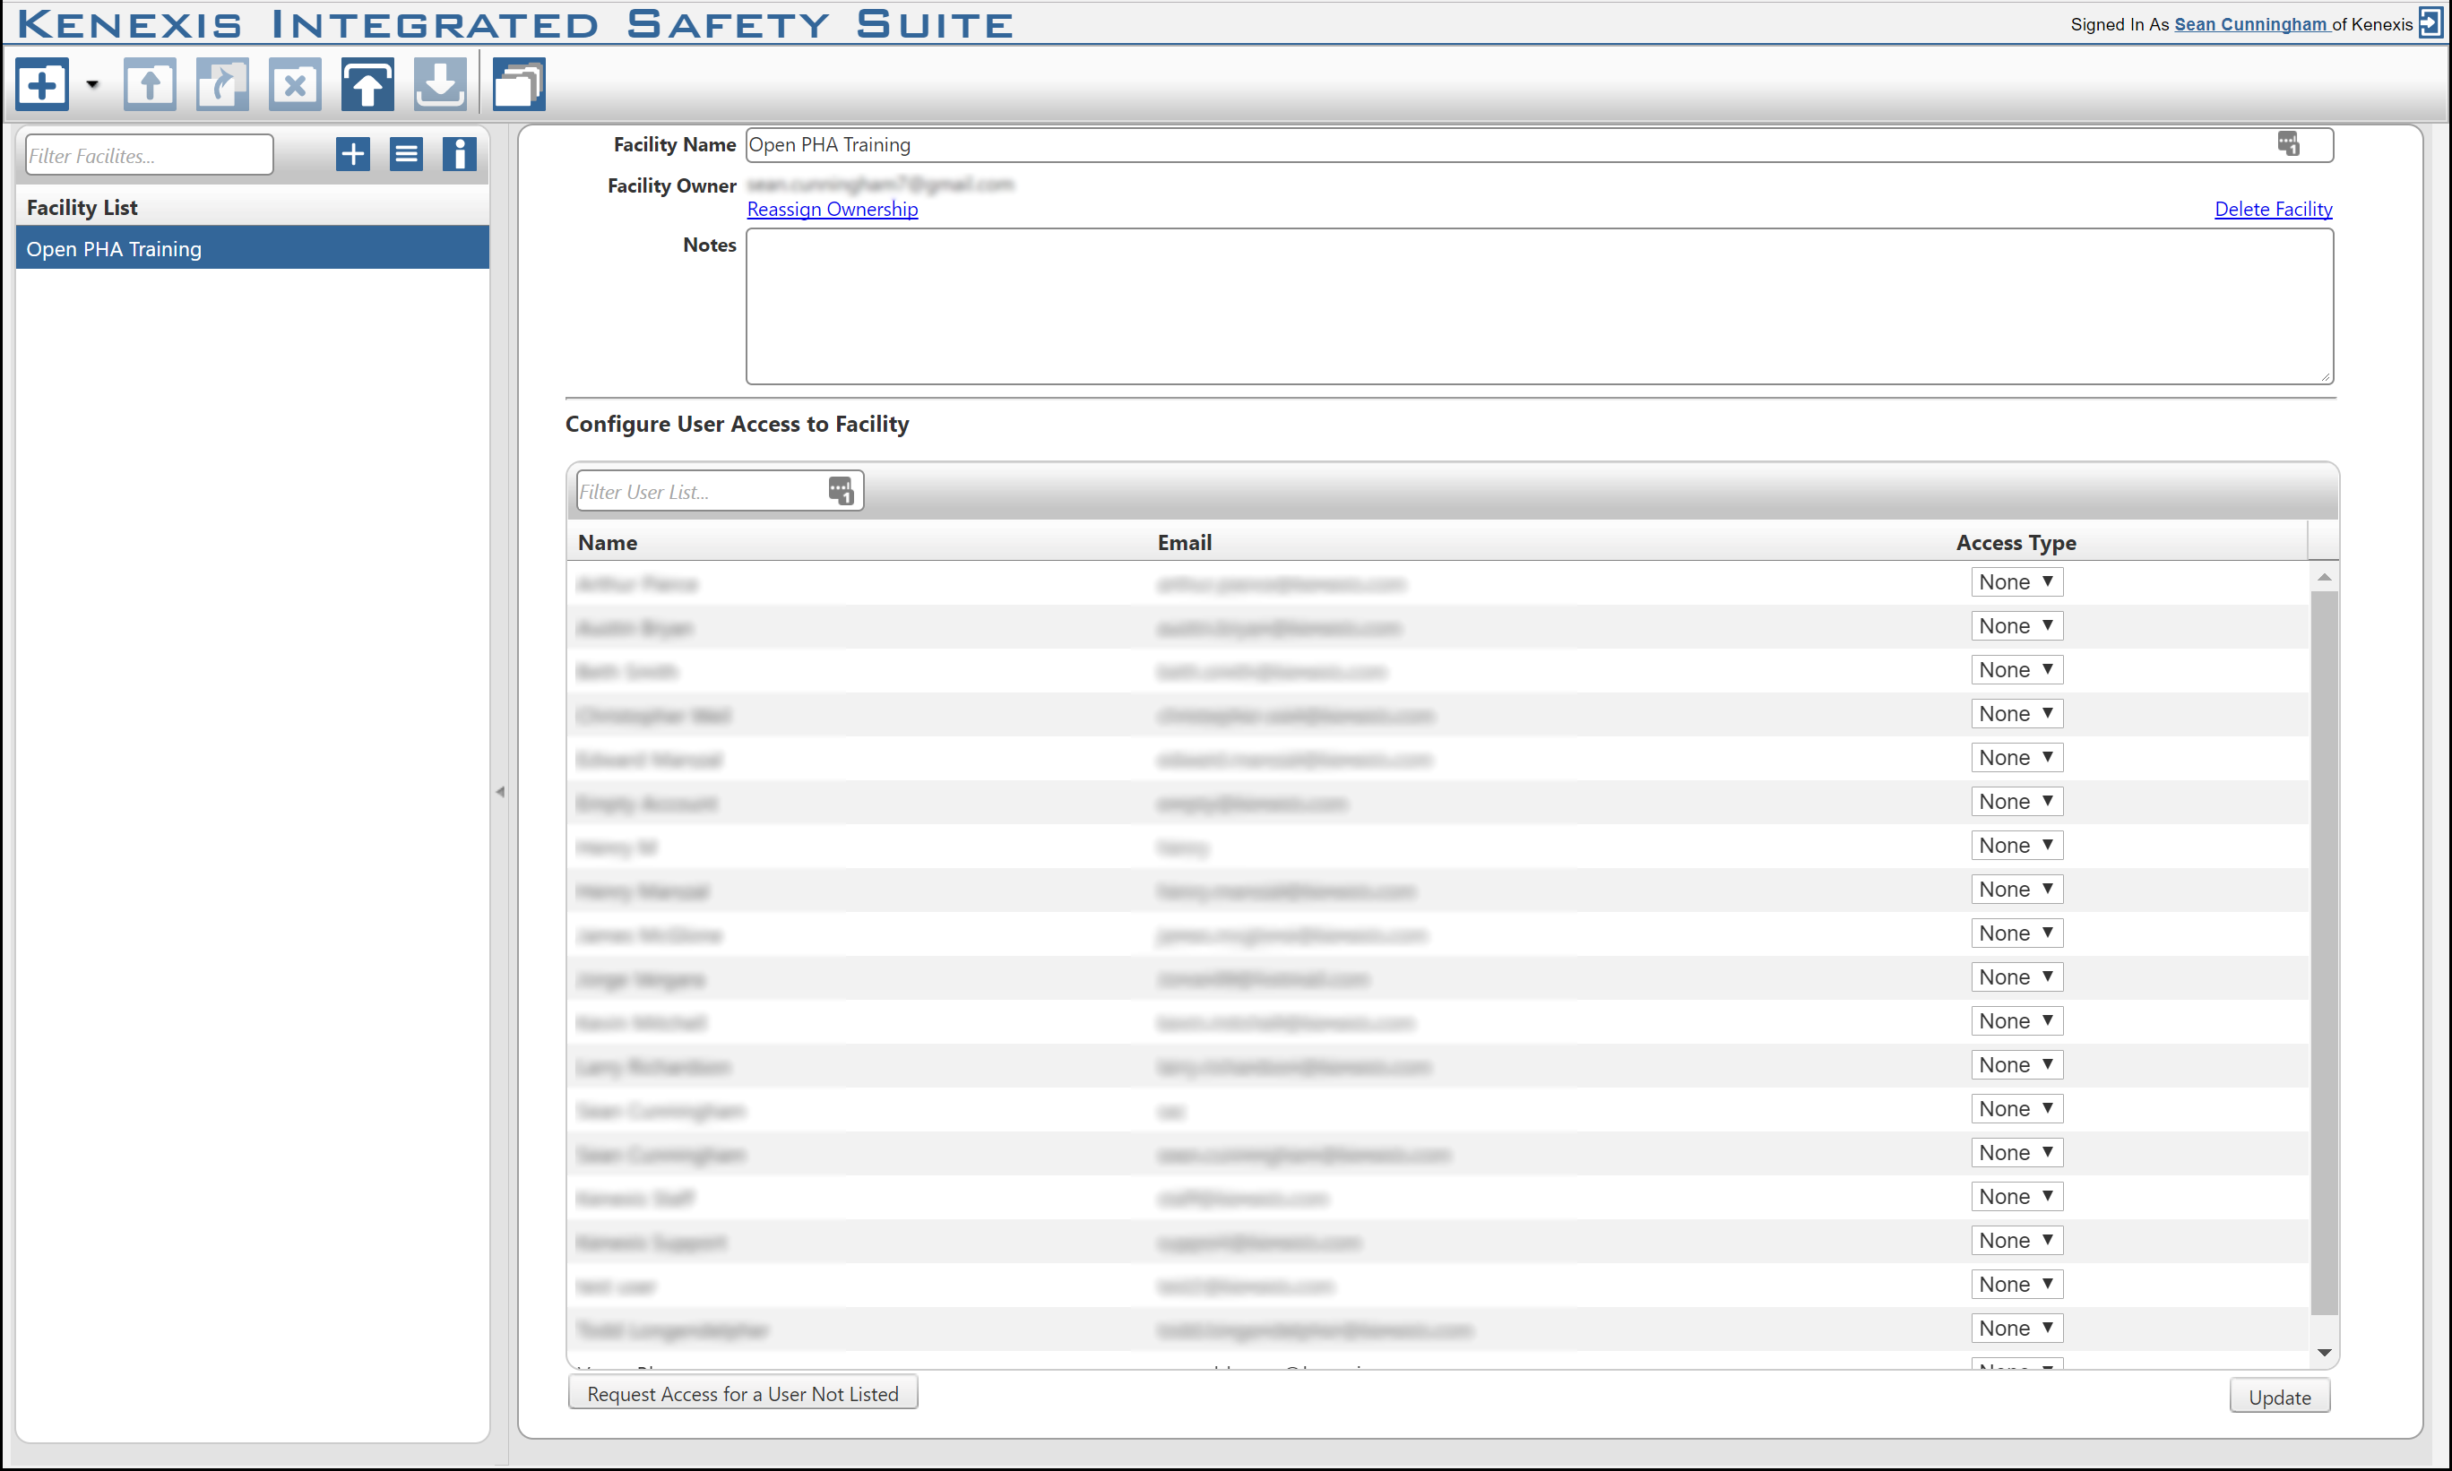Screen dimensions: 2452x1471
Task: Open the Access Type dropdown in the first user row
Action: point(2016,583)
